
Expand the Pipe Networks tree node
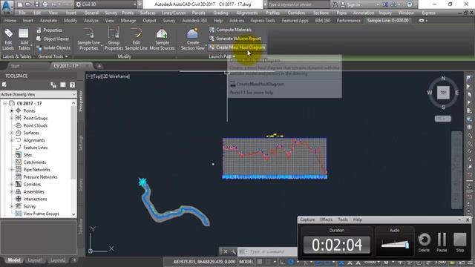(12, 170)
